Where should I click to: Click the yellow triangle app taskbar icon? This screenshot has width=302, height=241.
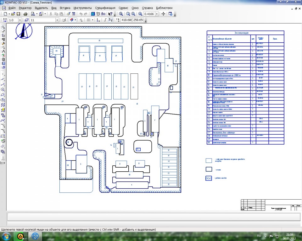(20, 236)
